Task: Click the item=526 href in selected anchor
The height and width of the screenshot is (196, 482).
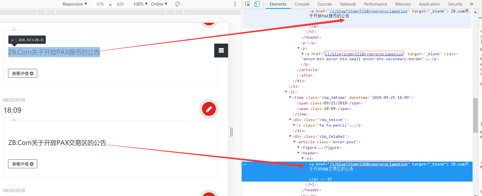Action: tap(369, 164)
